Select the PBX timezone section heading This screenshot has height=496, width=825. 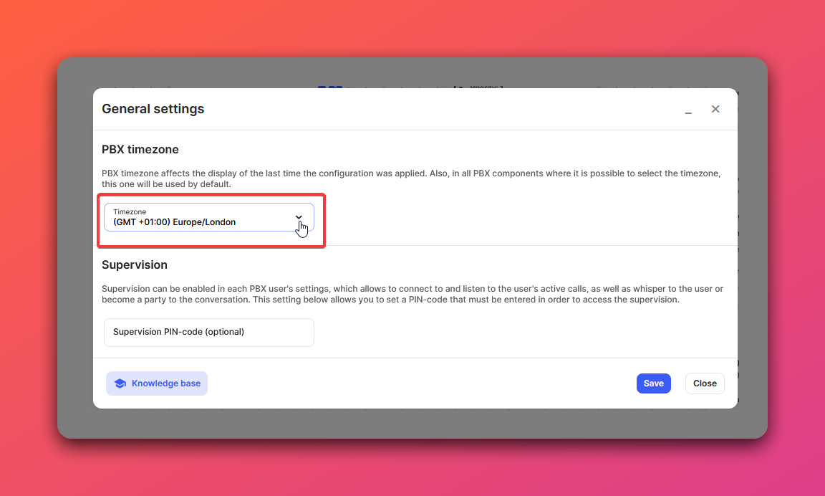click(140, 150)
